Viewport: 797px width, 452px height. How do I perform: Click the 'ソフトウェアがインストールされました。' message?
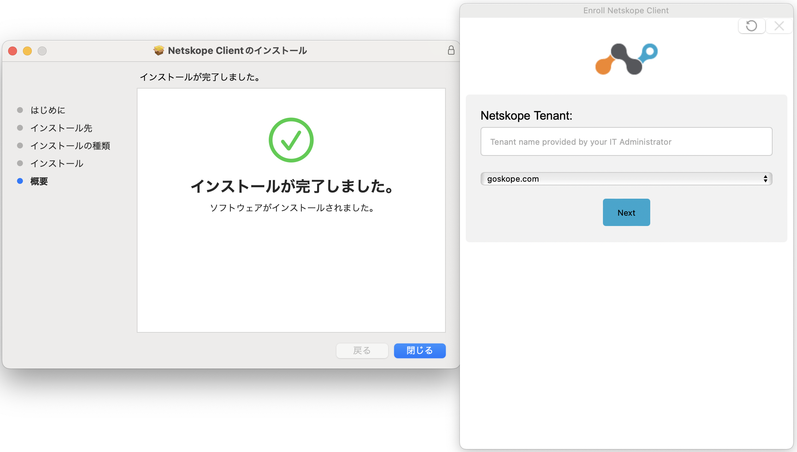(292, 208)
